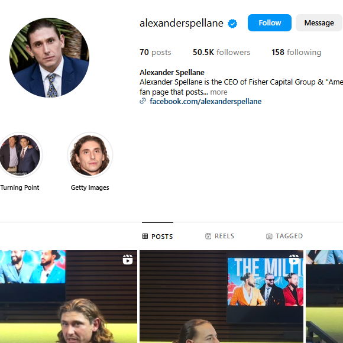This screenshot has width=343, height=343.
Task: Open Message to alexanderspellane
Action: coord(319,22)
